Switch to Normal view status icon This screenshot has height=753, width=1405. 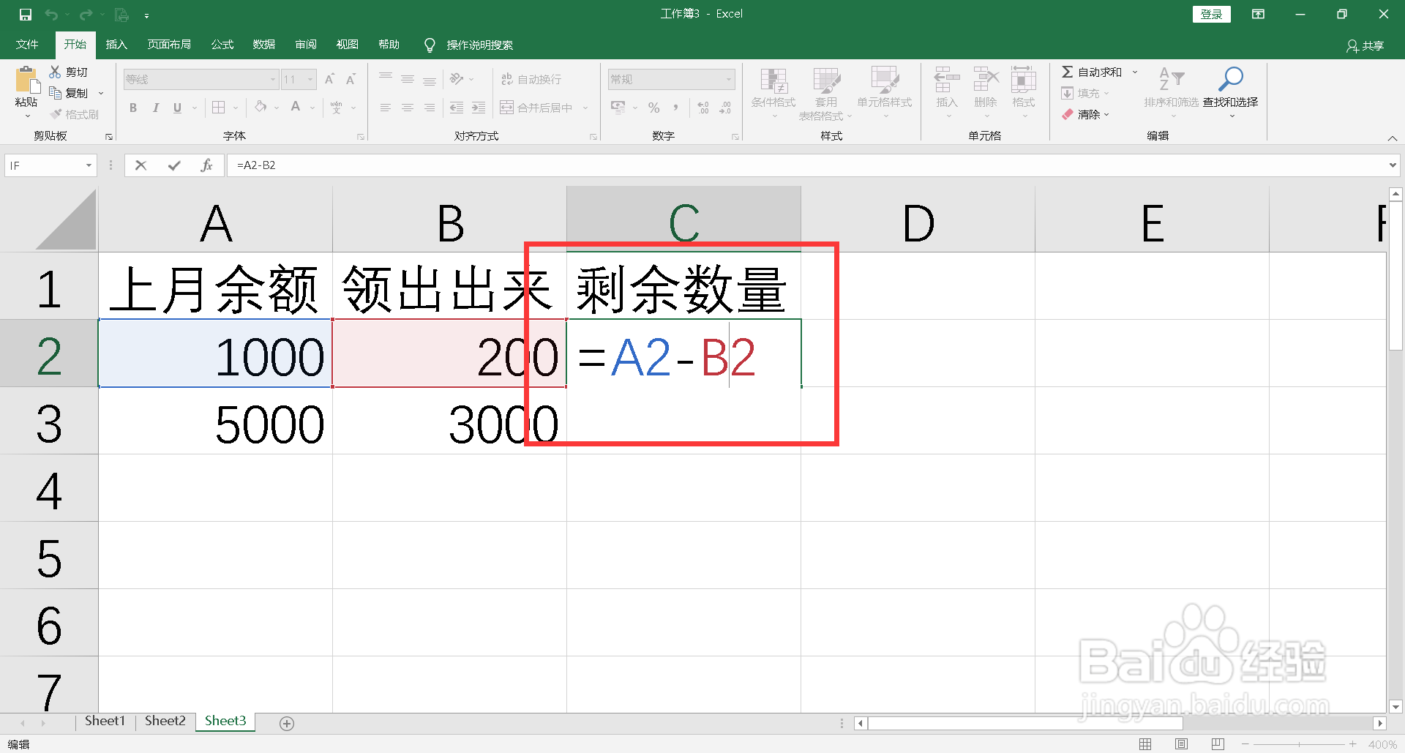point(1146,744)
